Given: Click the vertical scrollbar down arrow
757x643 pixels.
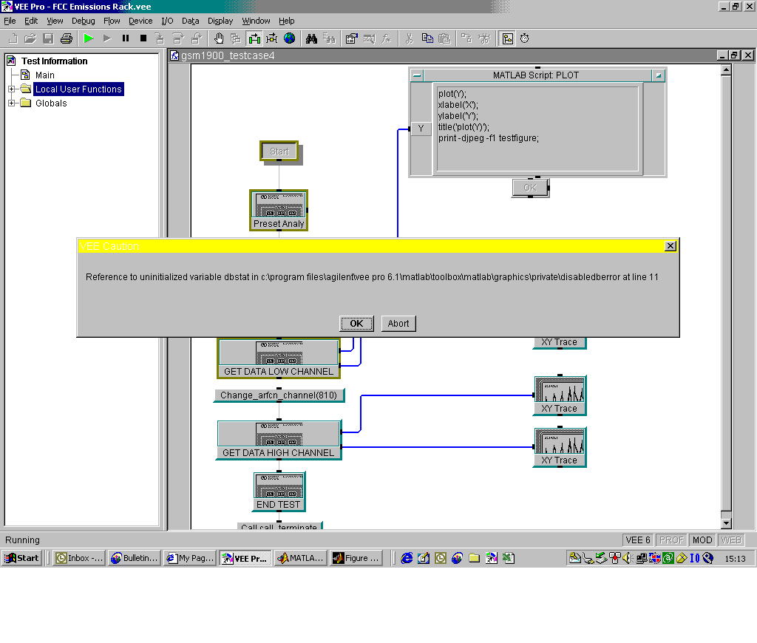Looking at the screenshot, I should pyautogui.click(x=726, y=523).
